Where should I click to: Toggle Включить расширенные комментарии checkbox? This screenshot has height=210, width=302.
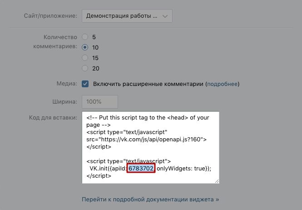pyautogui.click(x=85, y=84)
